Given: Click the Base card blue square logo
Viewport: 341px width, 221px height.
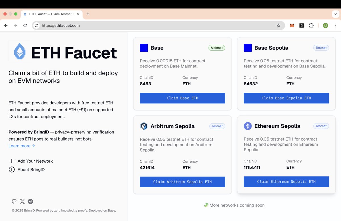Looking at the screenshot, I should point(144,48).
